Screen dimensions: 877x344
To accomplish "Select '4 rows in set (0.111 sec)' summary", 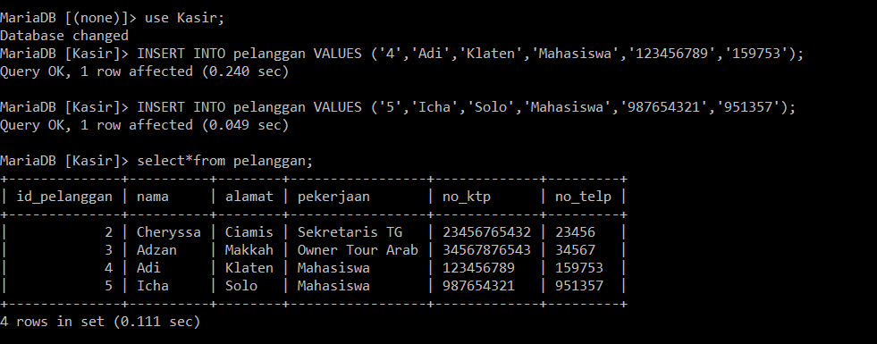I will (x=100, y=322).
